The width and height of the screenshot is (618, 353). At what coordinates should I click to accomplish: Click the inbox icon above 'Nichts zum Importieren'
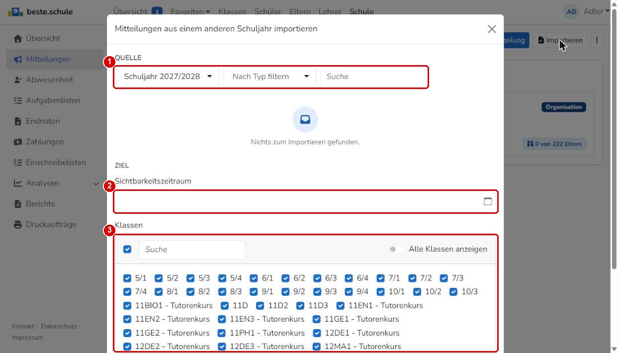pyautogui.click(x=305, y=119)
